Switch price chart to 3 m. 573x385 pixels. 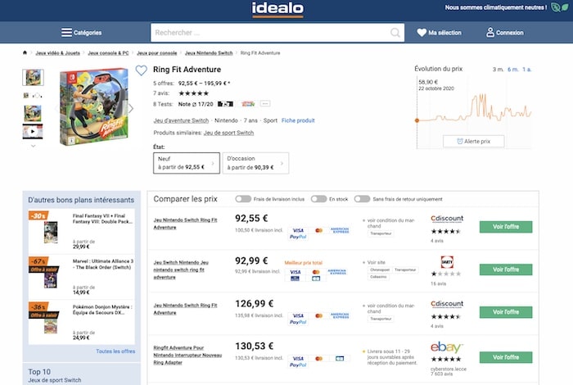coord(497,69)
